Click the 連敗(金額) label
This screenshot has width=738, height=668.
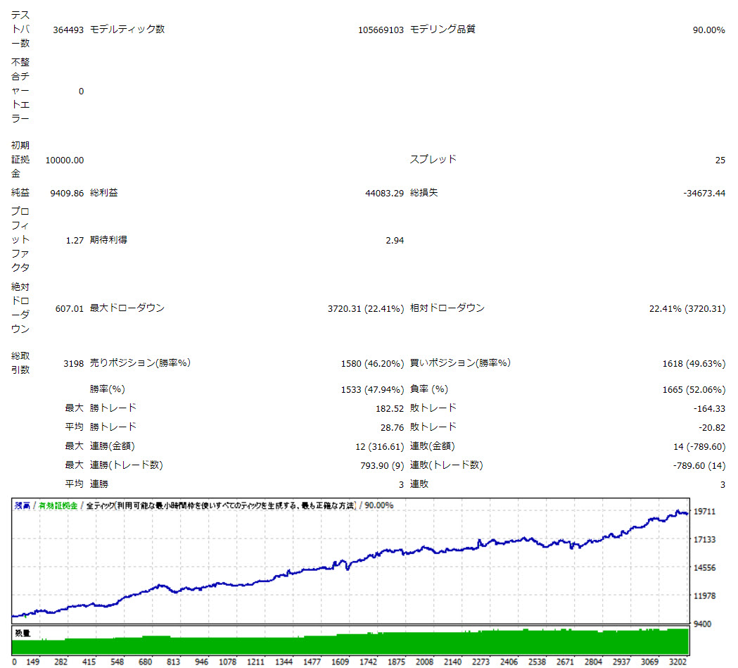(432, 446)
